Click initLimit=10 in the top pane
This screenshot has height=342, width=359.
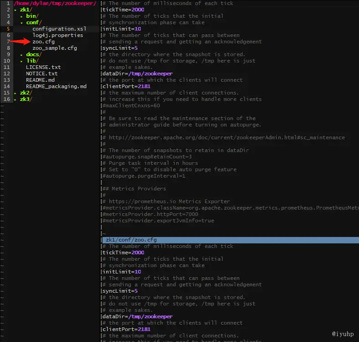point(122,29)
